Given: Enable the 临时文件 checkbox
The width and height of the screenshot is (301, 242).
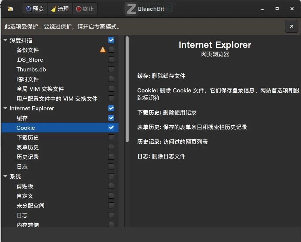Looking at the screenshot, I should click(111, 79).
